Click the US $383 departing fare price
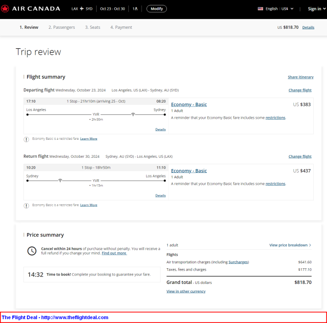This screenshot has width=327, height=323. click(x=302, y=105)
